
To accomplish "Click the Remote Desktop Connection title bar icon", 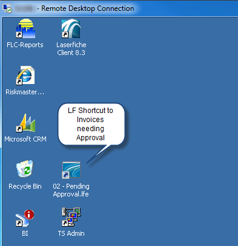I will click(x=7, y=8).
